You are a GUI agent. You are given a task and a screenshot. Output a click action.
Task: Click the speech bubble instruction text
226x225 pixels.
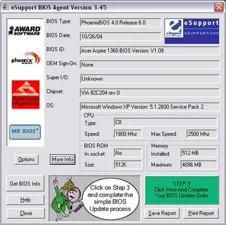click(110, 198)
